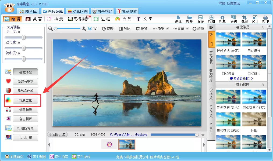Image resolution: width=273 pixels, height=161 pixels.
Task: Switch to the 图片编辑 tab
Action: (53, 12)
